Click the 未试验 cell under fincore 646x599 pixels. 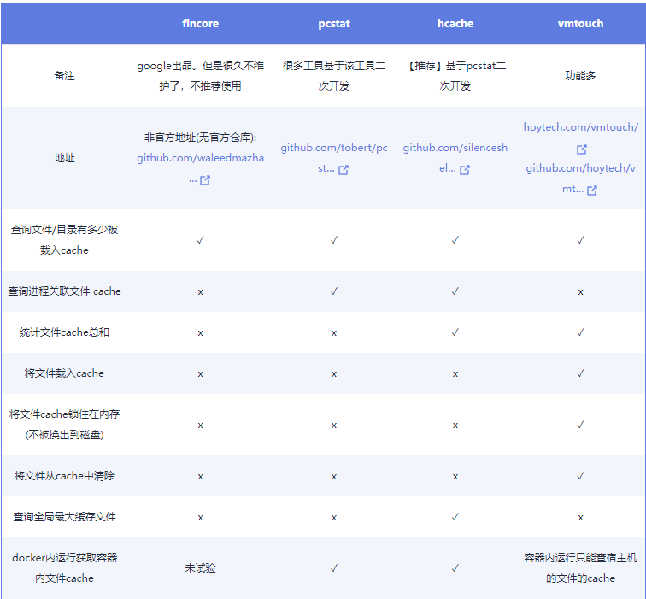pos(200,568)
